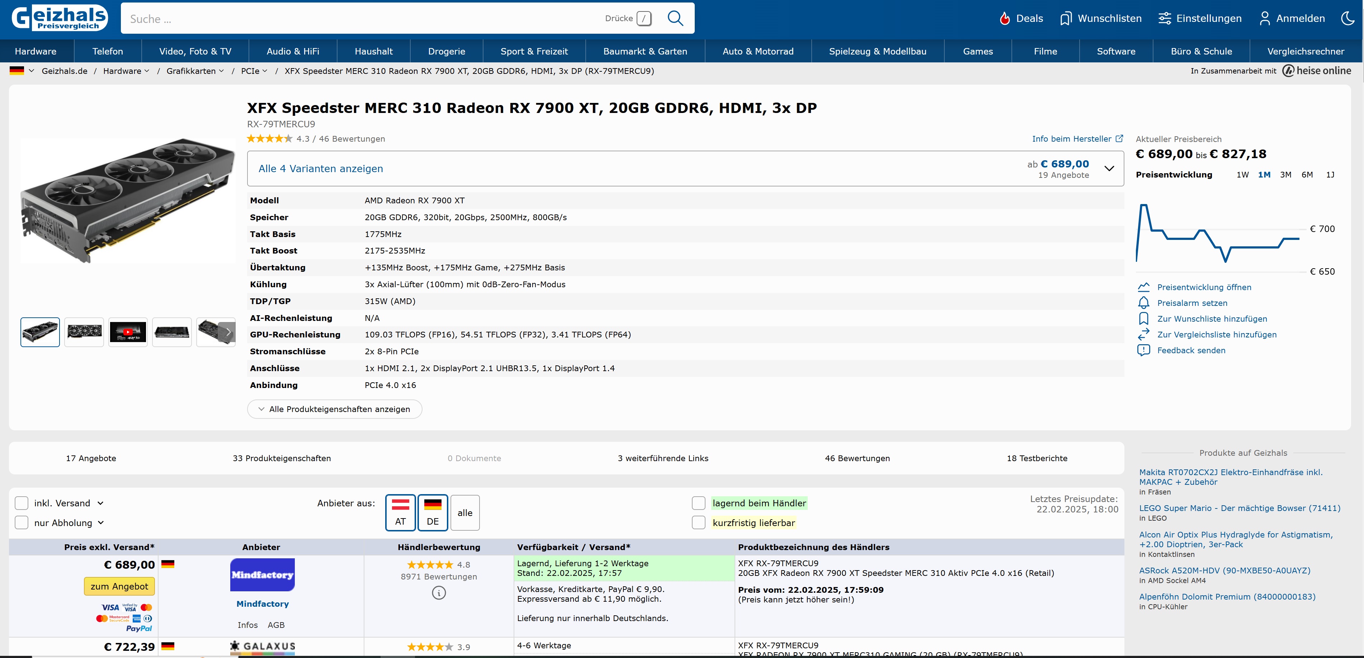1364x658 pixels.
Task: Open country flag selector dropdown
Action: [22, 71]
